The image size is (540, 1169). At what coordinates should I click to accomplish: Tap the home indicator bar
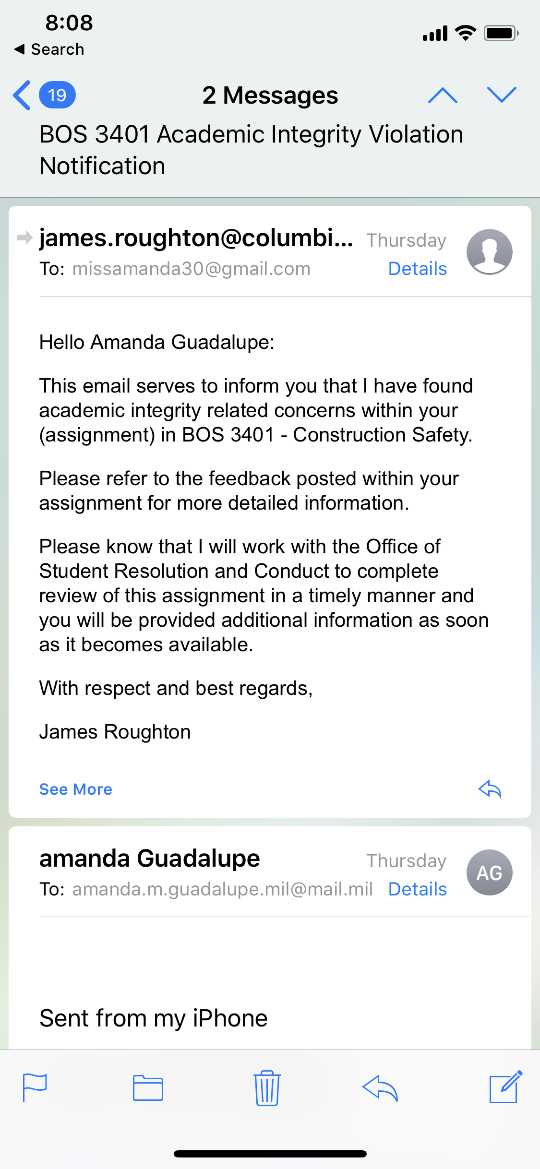click(x=270, y=1154)
